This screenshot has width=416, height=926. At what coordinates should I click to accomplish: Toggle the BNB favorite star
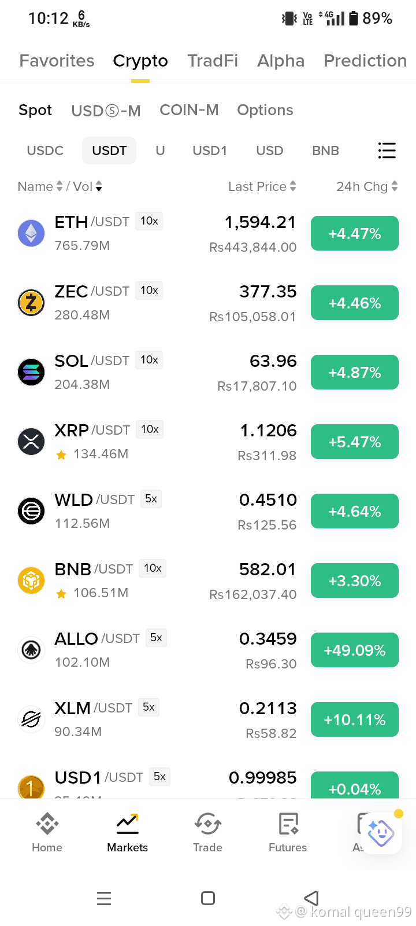pyautogui.click(x=61, y=594)
